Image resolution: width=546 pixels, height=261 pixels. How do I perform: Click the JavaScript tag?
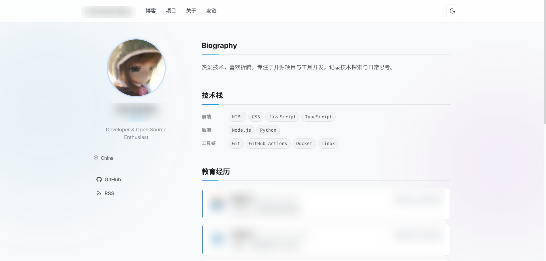point(282,117)
